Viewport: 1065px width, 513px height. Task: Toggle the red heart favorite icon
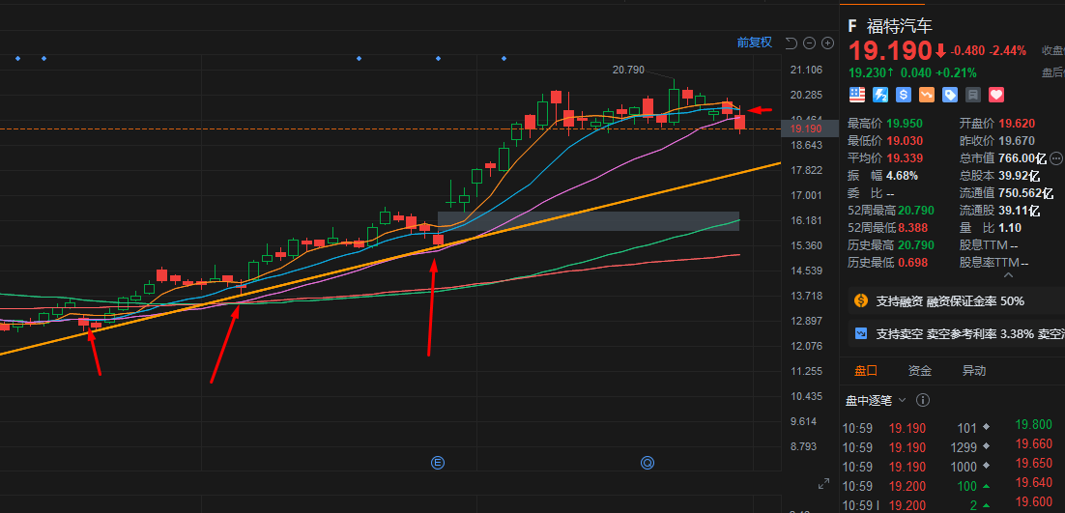click(996, 95)
